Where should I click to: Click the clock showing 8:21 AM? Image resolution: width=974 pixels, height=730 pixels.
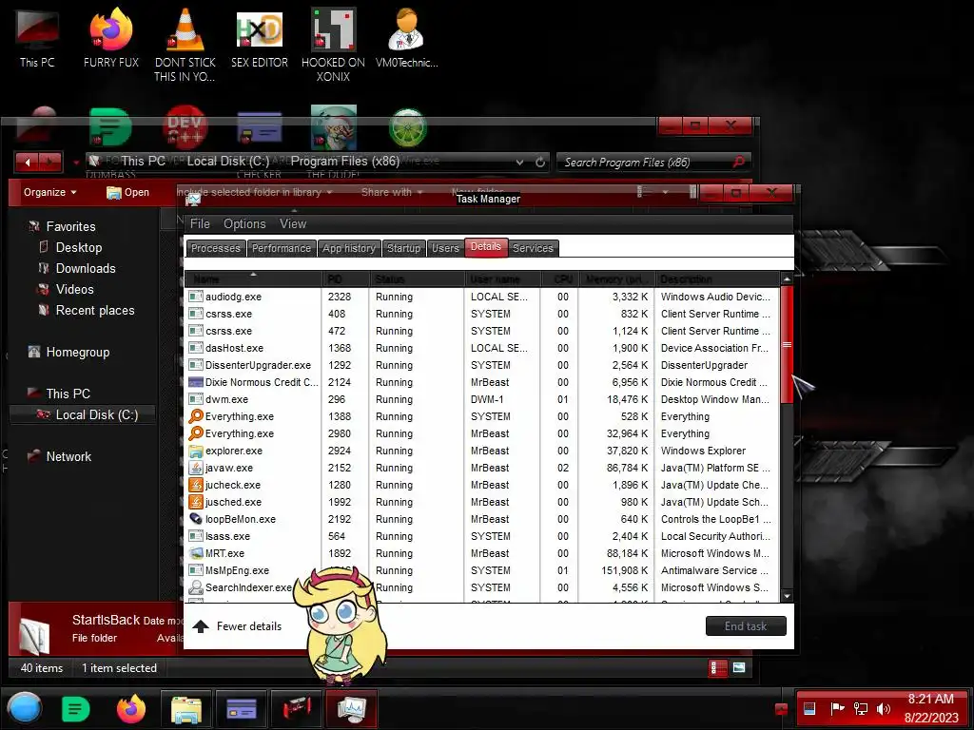point(931,699)
